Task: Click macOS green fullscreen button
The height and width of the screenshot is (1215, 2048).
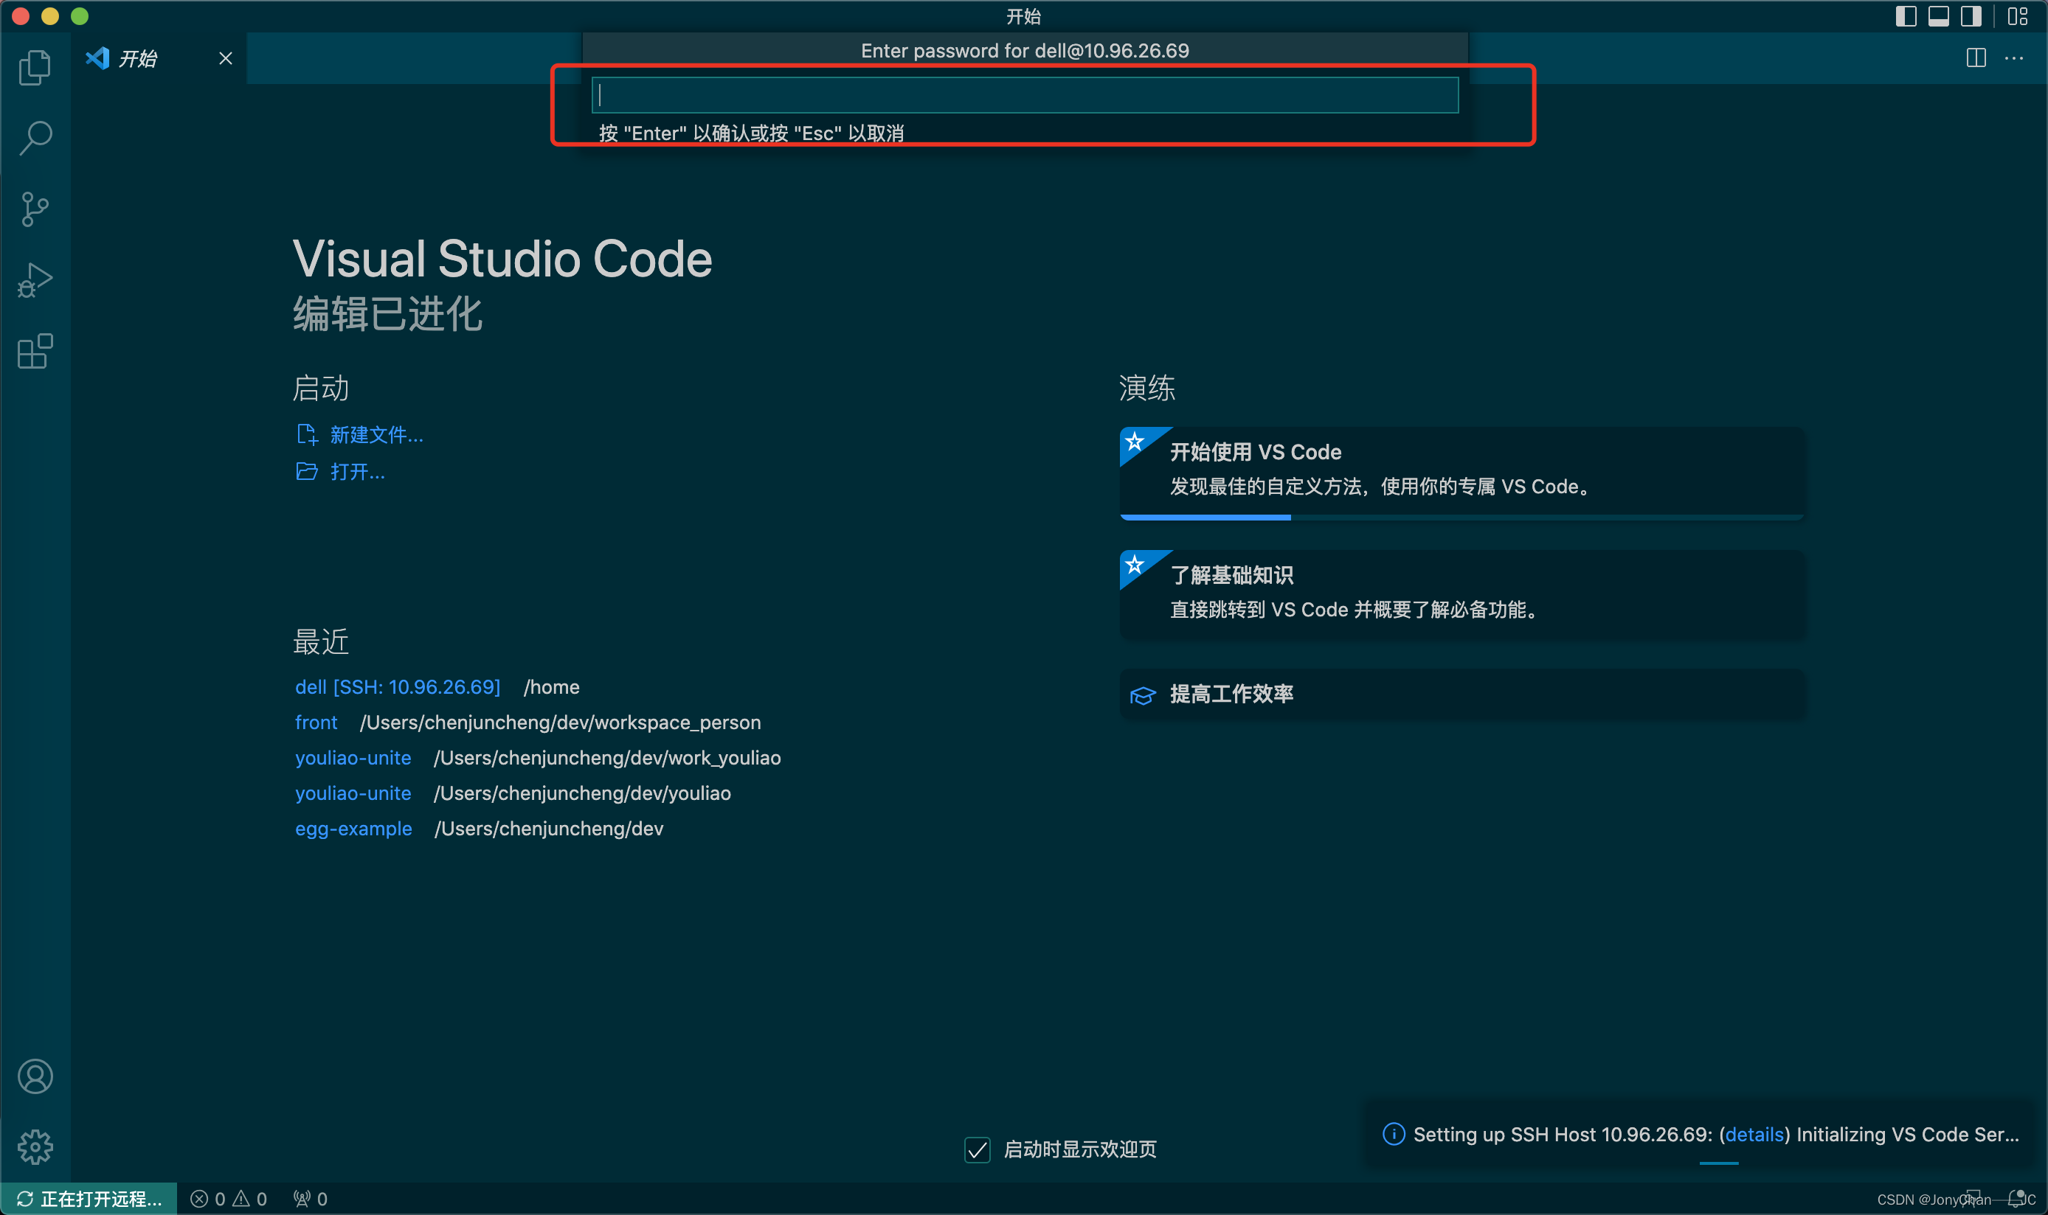Action: (x=80, y=16)
